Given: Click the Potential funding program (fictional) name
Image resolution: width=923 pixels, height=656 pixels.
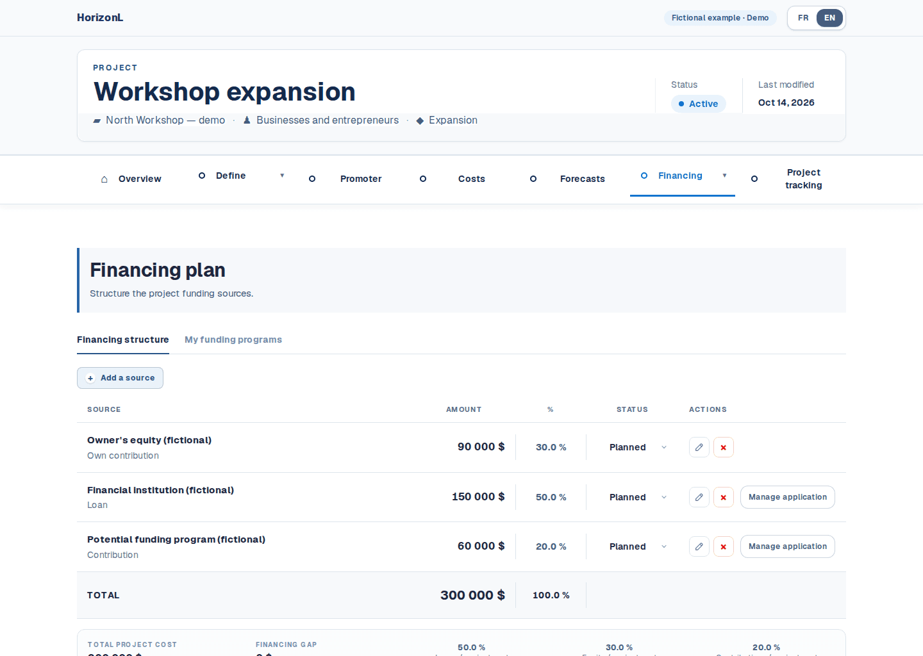Looking at the screenshot, I should coord(176,539).
